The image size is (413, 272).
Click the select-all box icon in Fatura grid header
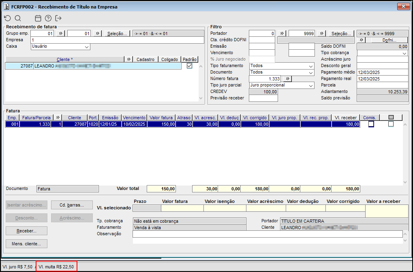coord(391,118)
